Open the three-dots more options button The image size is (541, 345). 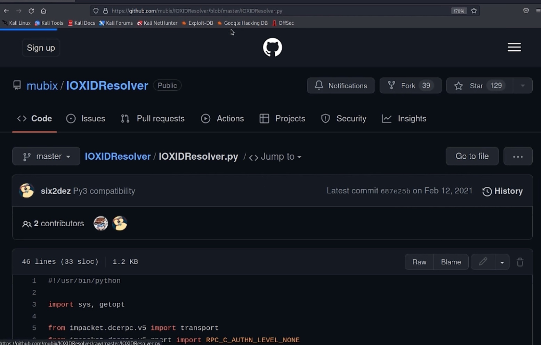point(518,157)
